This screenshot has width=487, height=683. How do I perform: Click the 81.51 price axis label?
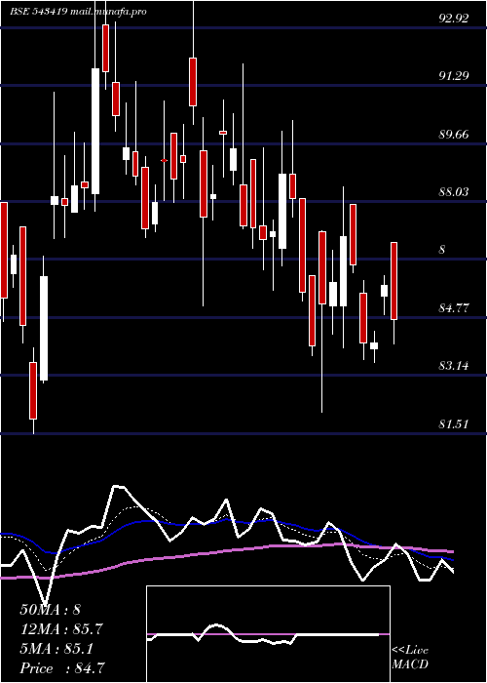[x=454, y=424]
